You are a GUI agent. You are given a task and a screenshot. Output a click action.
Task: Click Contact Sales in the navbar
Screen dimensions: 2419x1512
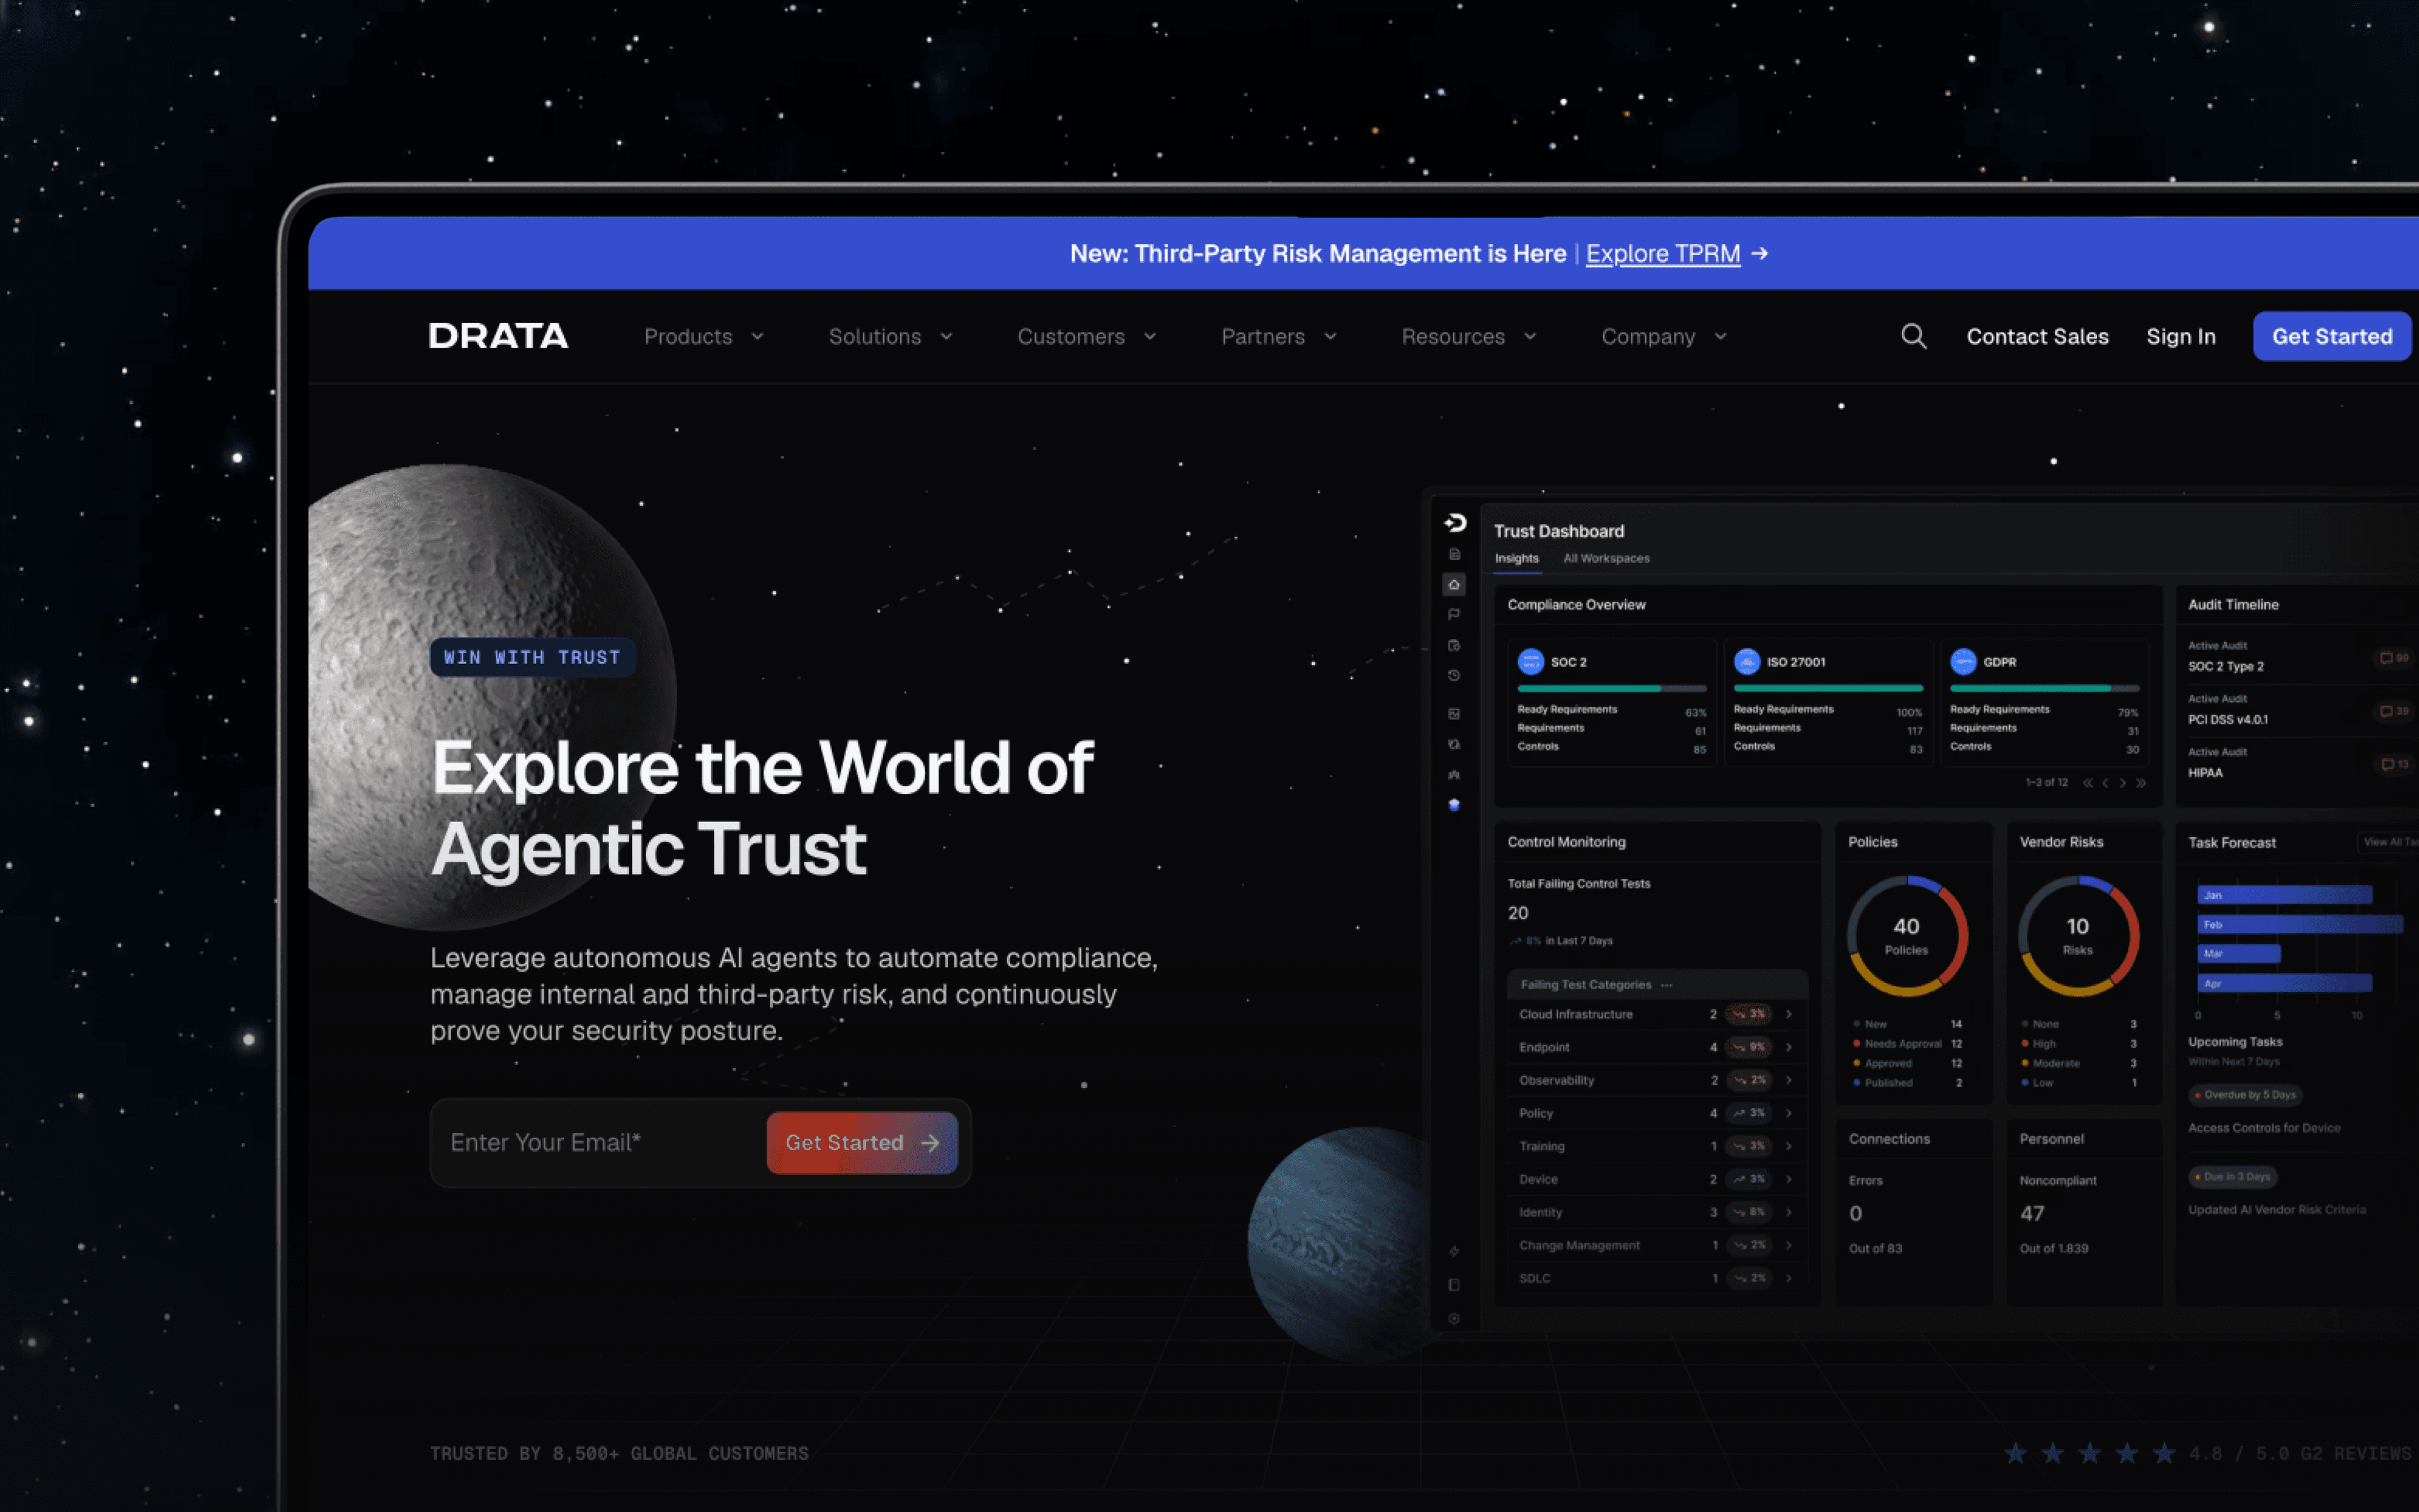(x=2037, y=337)
